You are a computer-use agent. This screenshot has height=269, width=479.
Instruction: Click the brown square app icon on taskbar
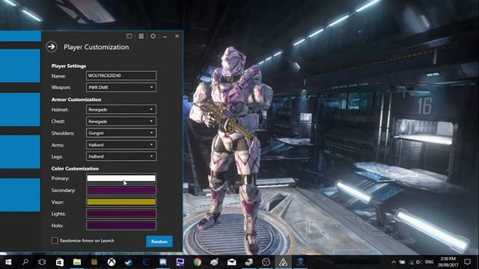tap(94, 262)
